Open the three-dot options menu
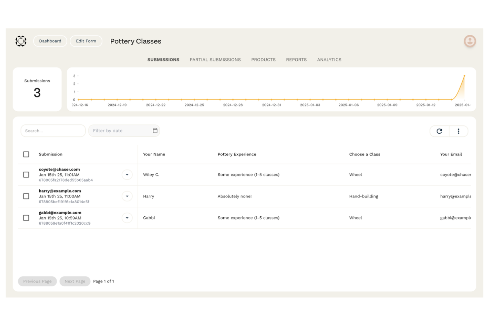Viewport: 489px width, 326px height. (459, 131)
